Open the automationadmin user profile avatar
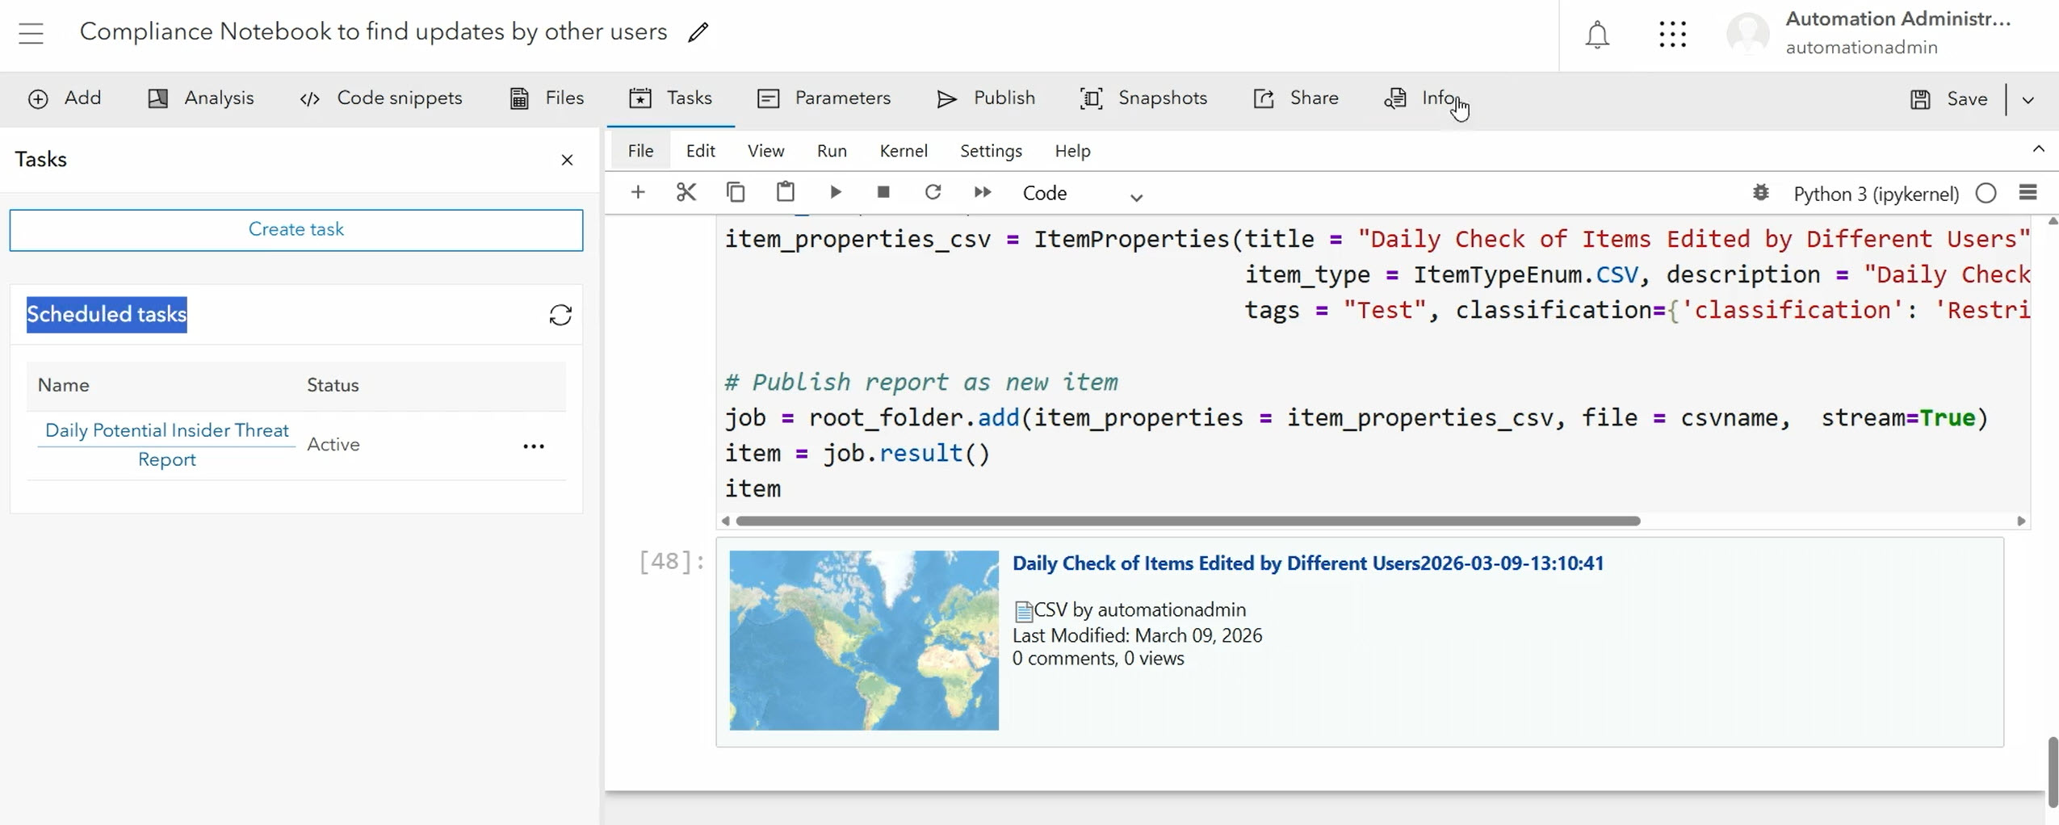Screen dimensions: 2059x825 (x=1747, y=35)
